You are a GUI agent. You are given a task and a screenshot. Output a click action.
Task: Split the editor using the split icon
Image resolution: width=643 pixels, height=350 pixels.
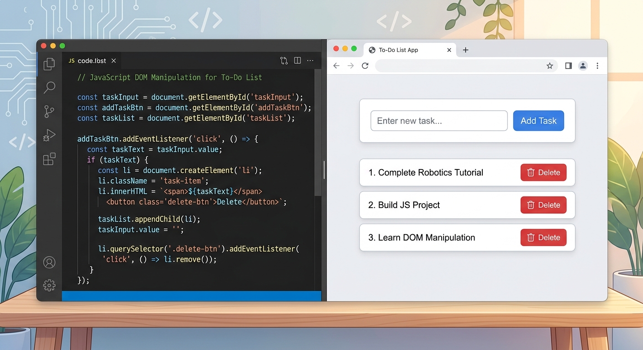point(297,60)
